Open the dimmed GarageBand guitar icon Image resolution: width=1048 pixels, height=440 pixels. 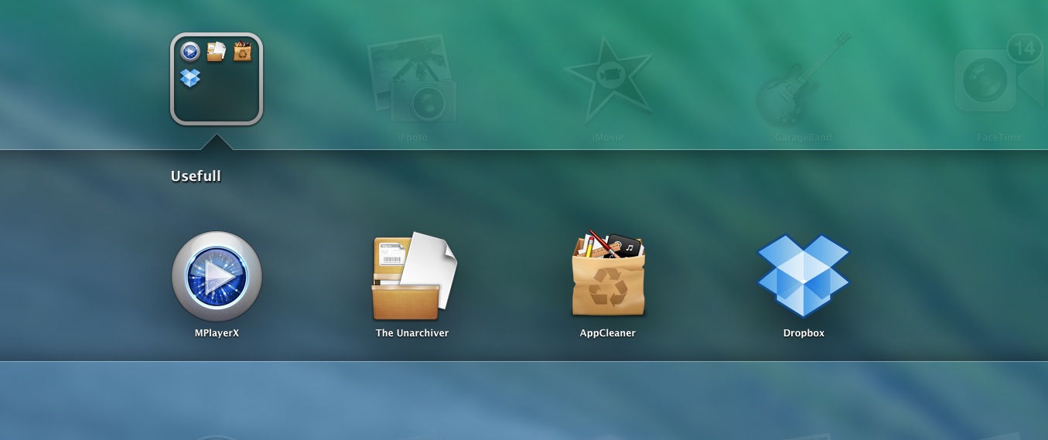point(804,79)
